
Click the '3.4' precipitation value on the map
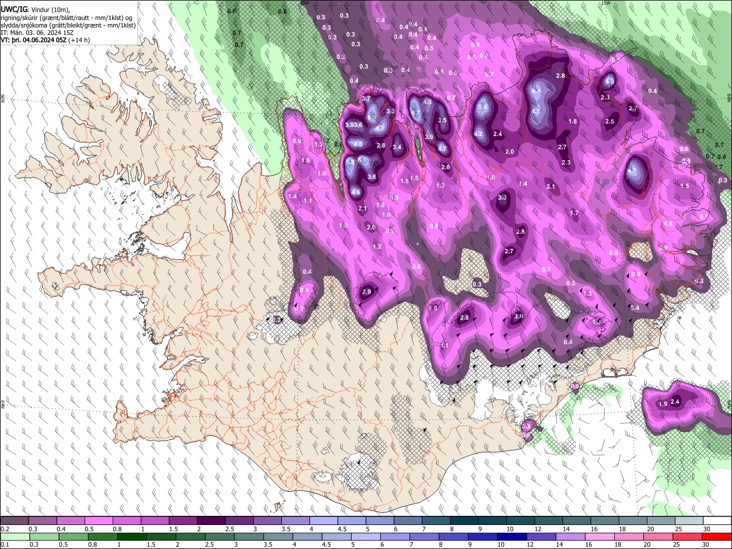click(x=397, y=148)
